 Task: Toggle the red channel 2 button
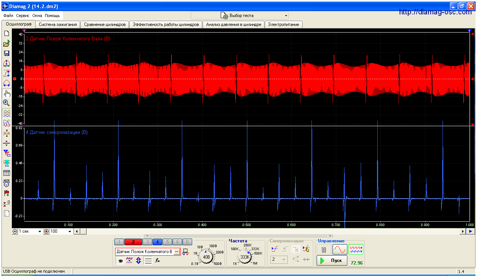[133, 242]
